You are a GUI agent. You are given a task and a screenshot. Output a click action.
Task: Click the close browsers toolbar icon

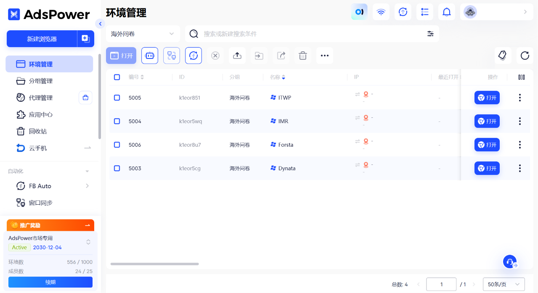[x=215, y=55]
